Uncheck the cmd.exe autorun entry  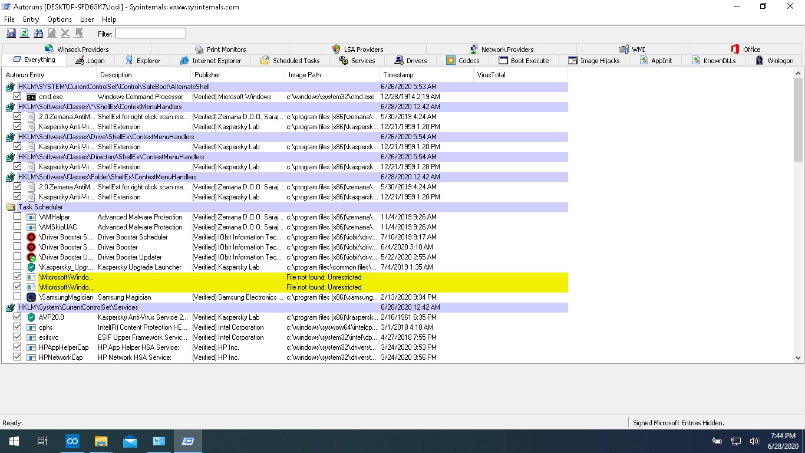pos(18,96)
